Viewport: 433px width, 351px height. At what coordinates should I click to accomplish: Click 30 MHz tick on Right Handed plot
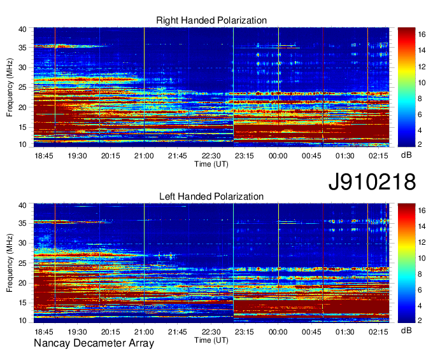coord(22,67)
